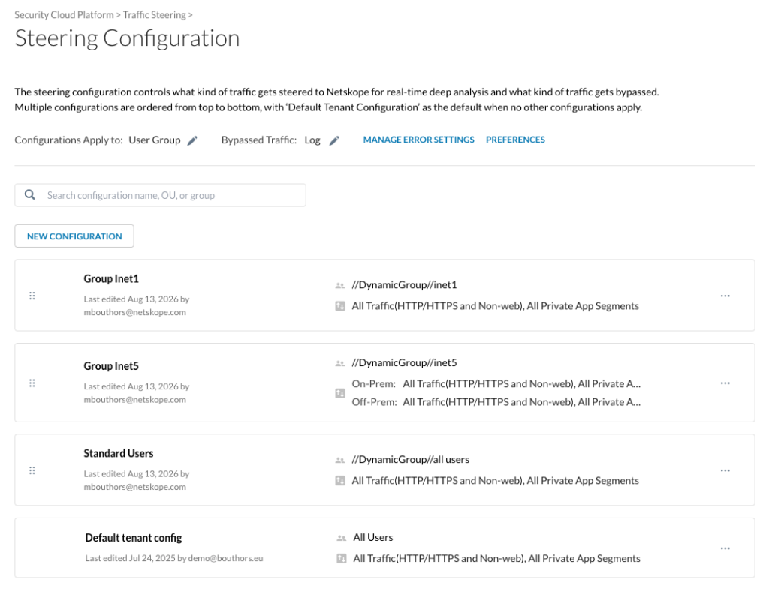Open the more options menu for Group Inet1

(725, 296)
